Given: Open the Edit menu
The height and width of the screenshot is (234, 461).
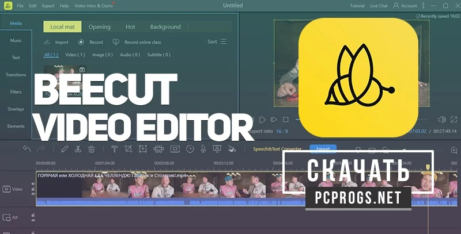Looking at the screenshot, I should point(33,6).
